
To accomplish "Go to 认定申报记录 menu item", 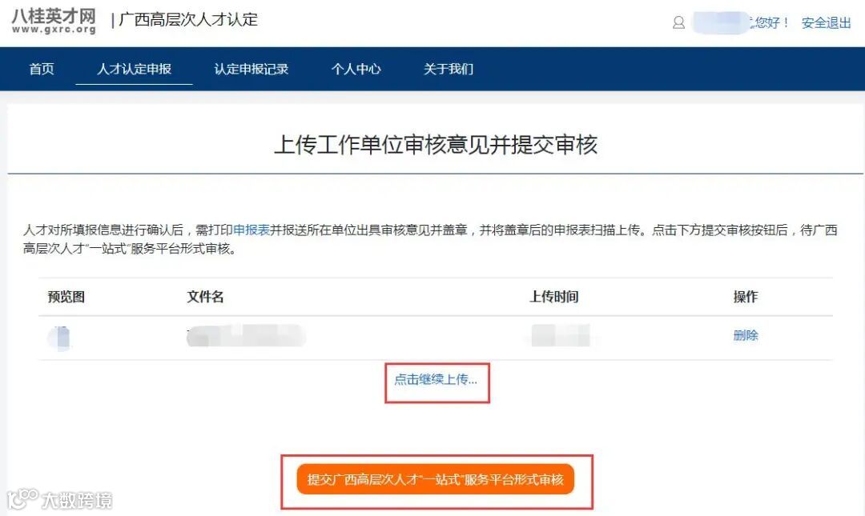I will click(x=251, y=69).
